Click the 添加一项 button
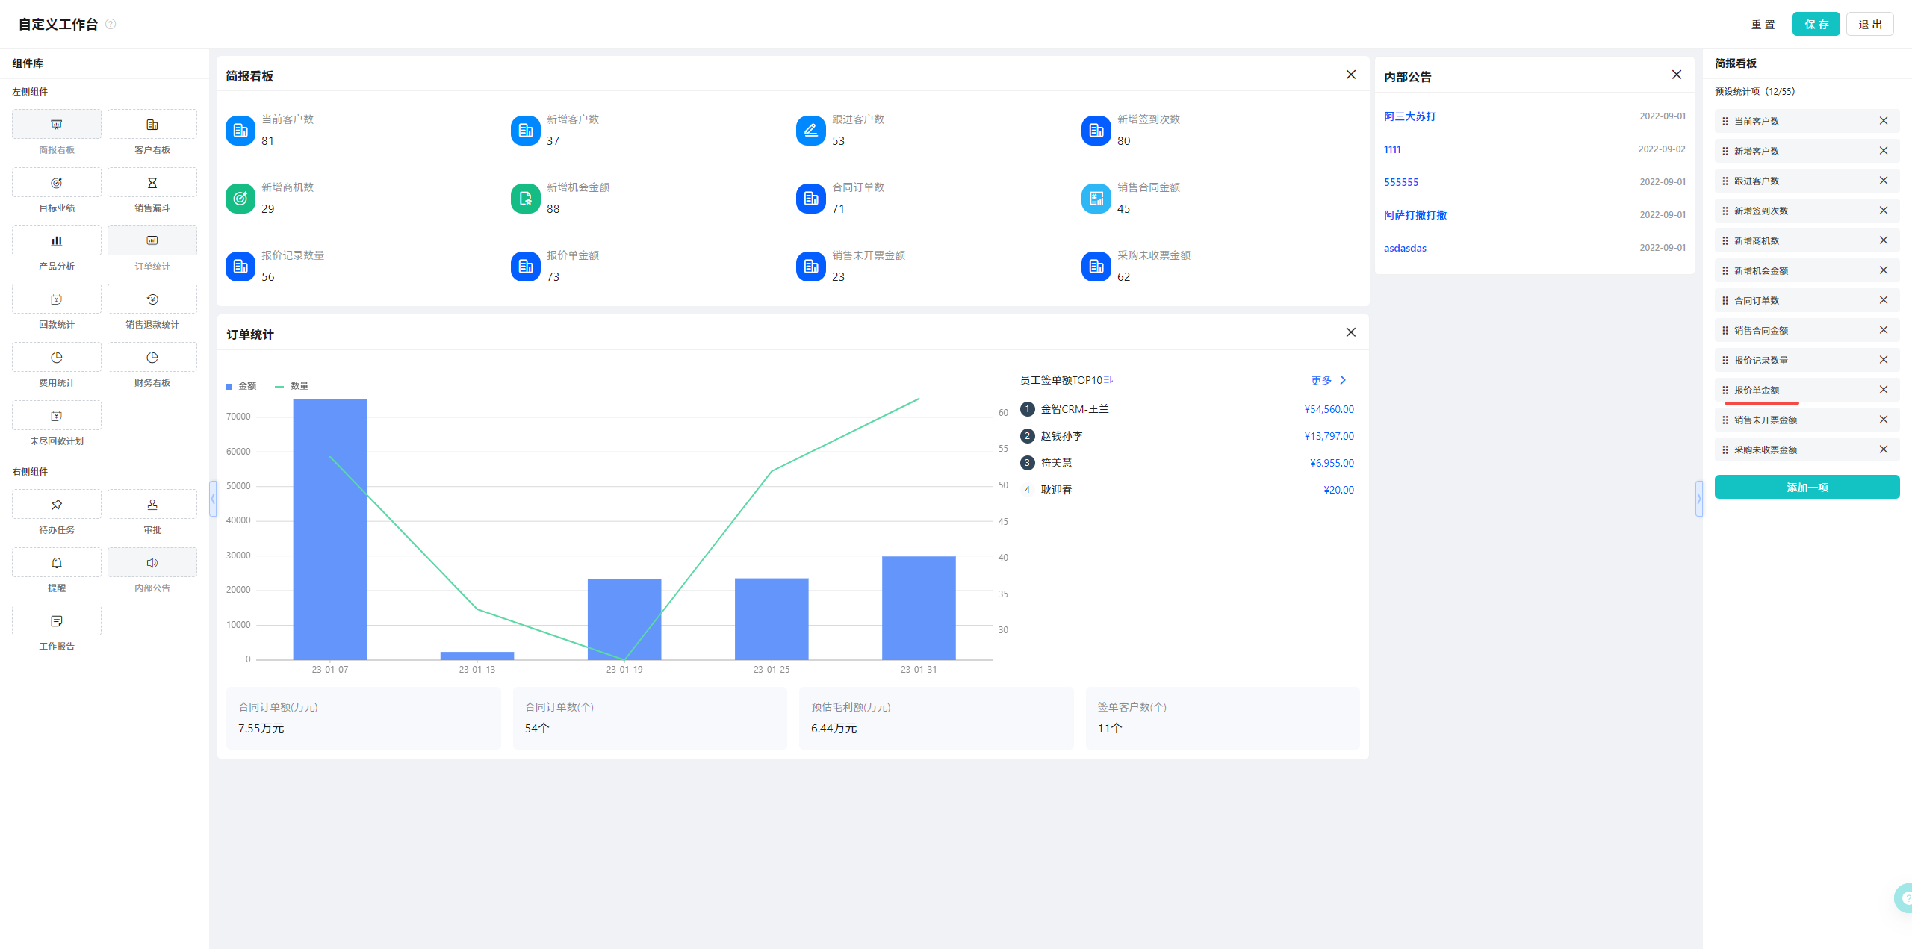The height and width of the screenshot is (949, 1912). point(1807,487)
